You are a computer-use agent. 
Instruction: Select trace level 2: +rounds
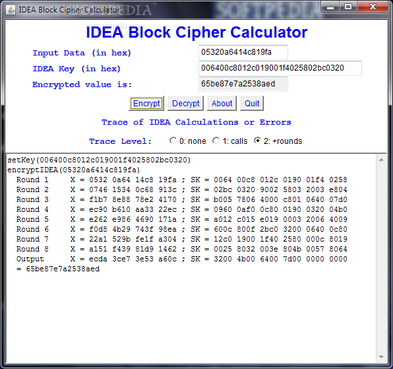pyautogui.click(x=278, y=141)
